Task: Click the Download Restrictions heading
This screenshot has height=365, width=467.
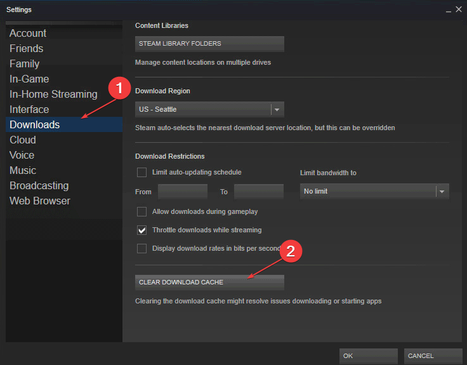Action: coord(170,156)
